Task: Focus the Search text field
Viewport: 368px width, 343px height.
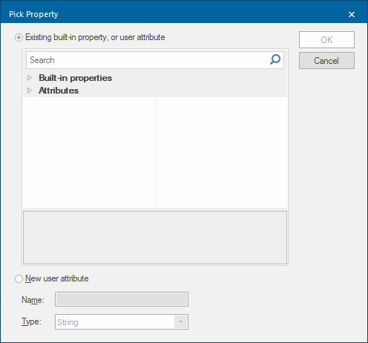Action: point(147,60)
